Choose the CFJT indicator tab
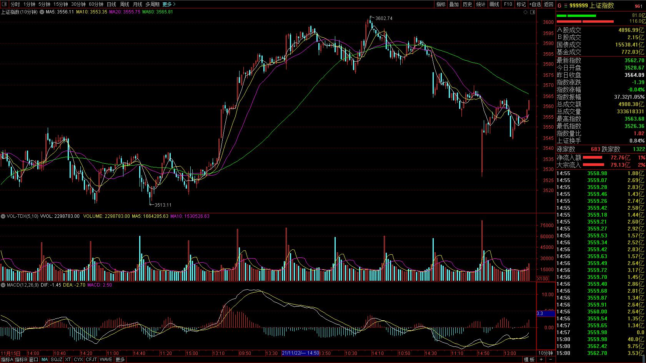The width and height of the screenshot is (646, 363). pos(92,360)
